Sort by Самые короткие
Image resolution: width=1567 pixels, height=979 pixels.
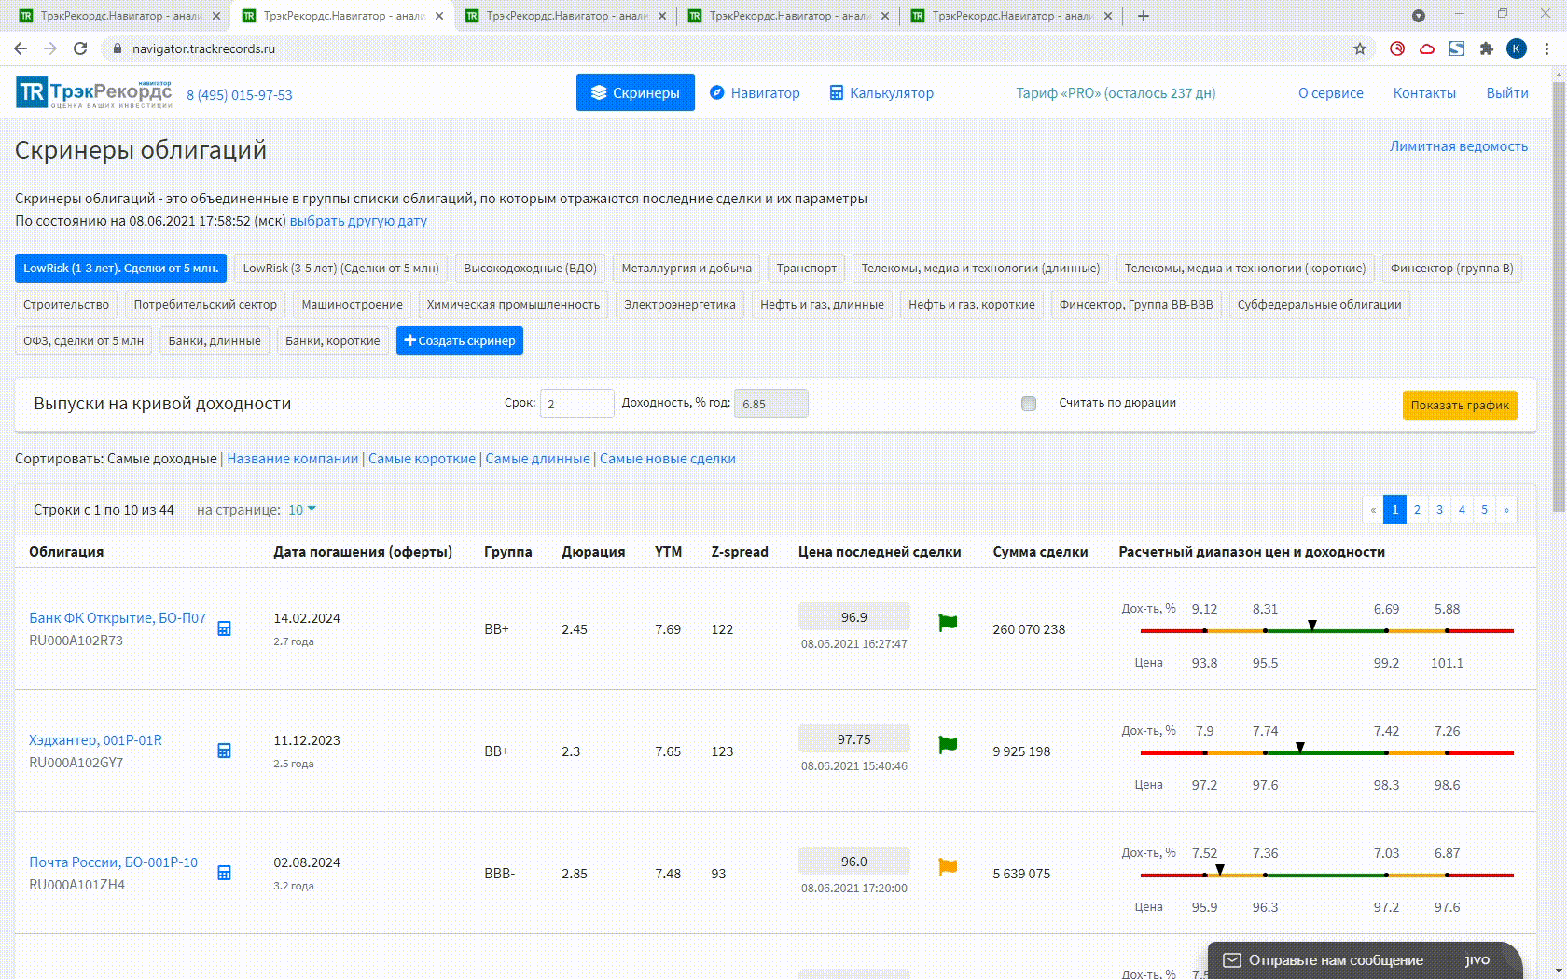(x=422, y=459)
